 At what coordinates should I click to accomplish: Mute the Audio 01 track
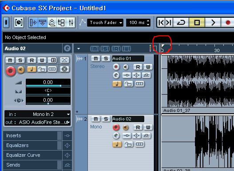pyautogui.click(x=95, y=59)
